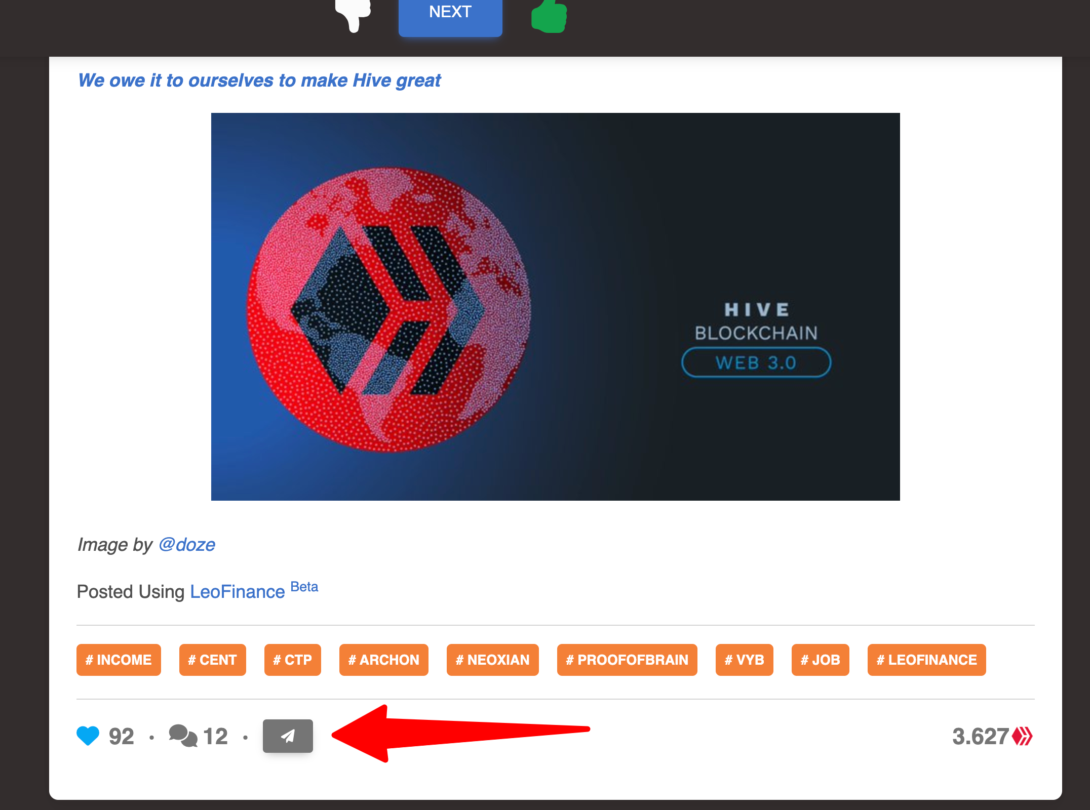Follow the LeoFinance link

(237, 592)
